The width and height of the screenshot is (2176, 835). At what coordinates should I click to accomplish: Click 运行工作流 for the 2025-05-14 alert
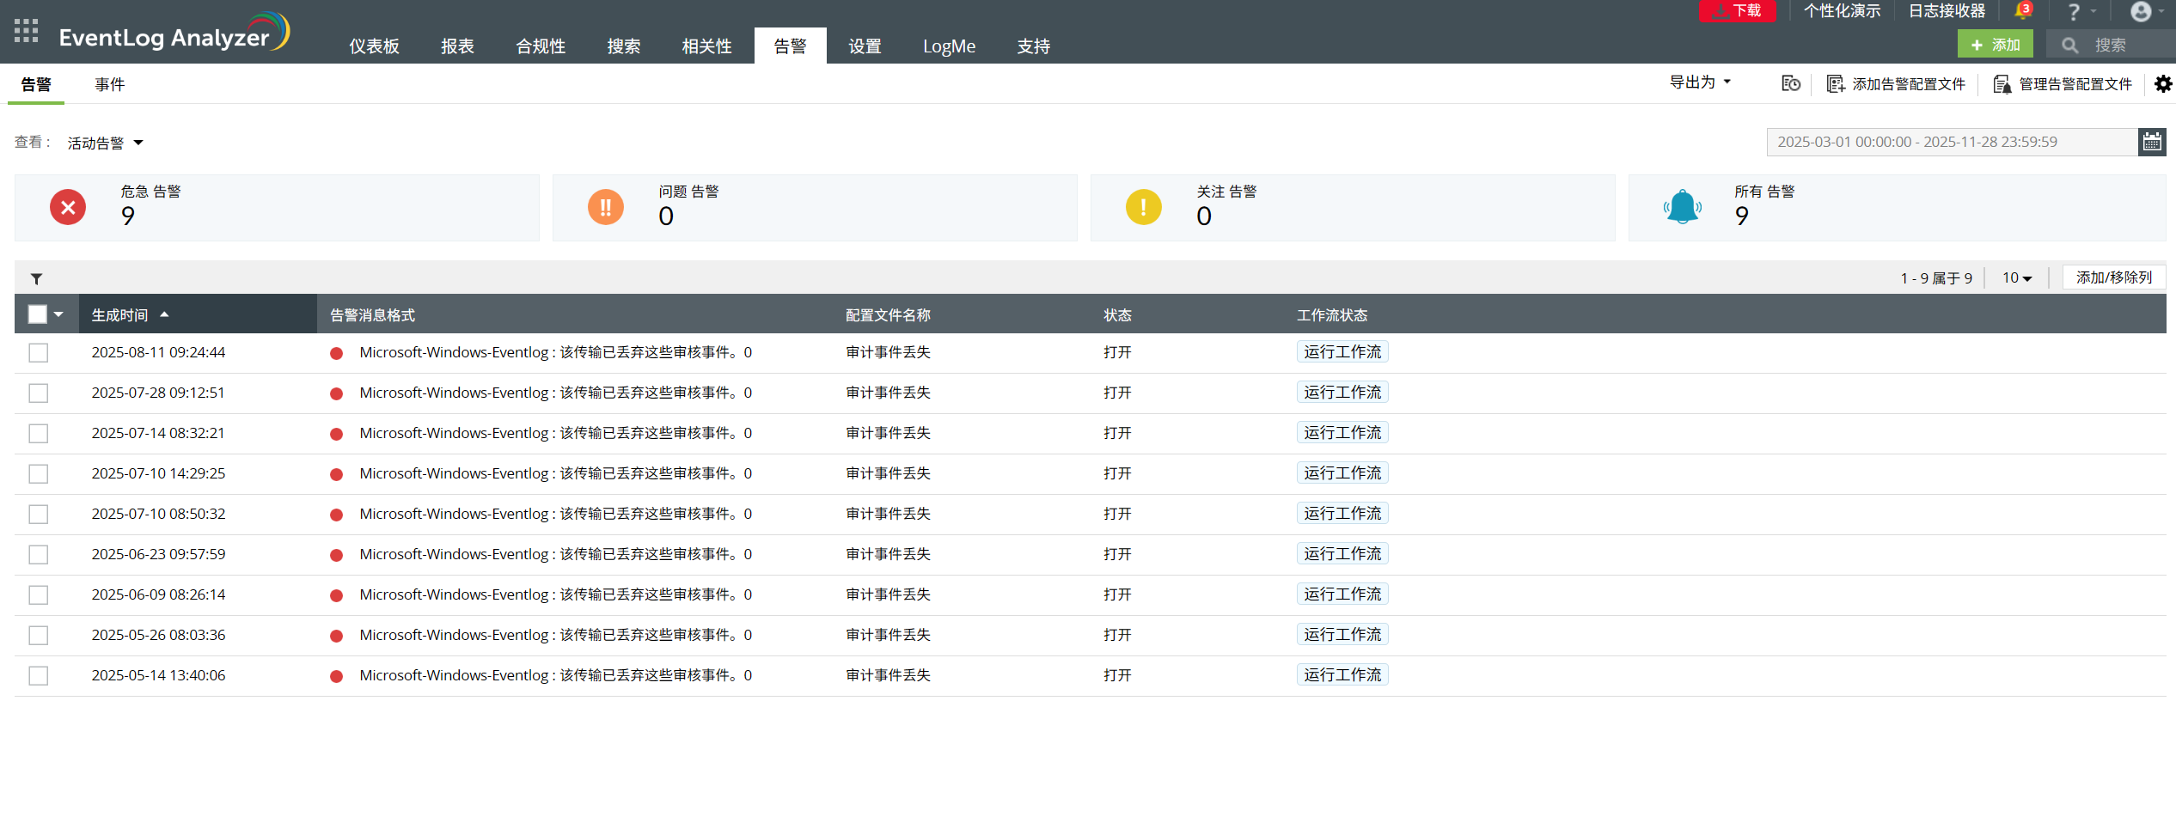click(1342, 675)
